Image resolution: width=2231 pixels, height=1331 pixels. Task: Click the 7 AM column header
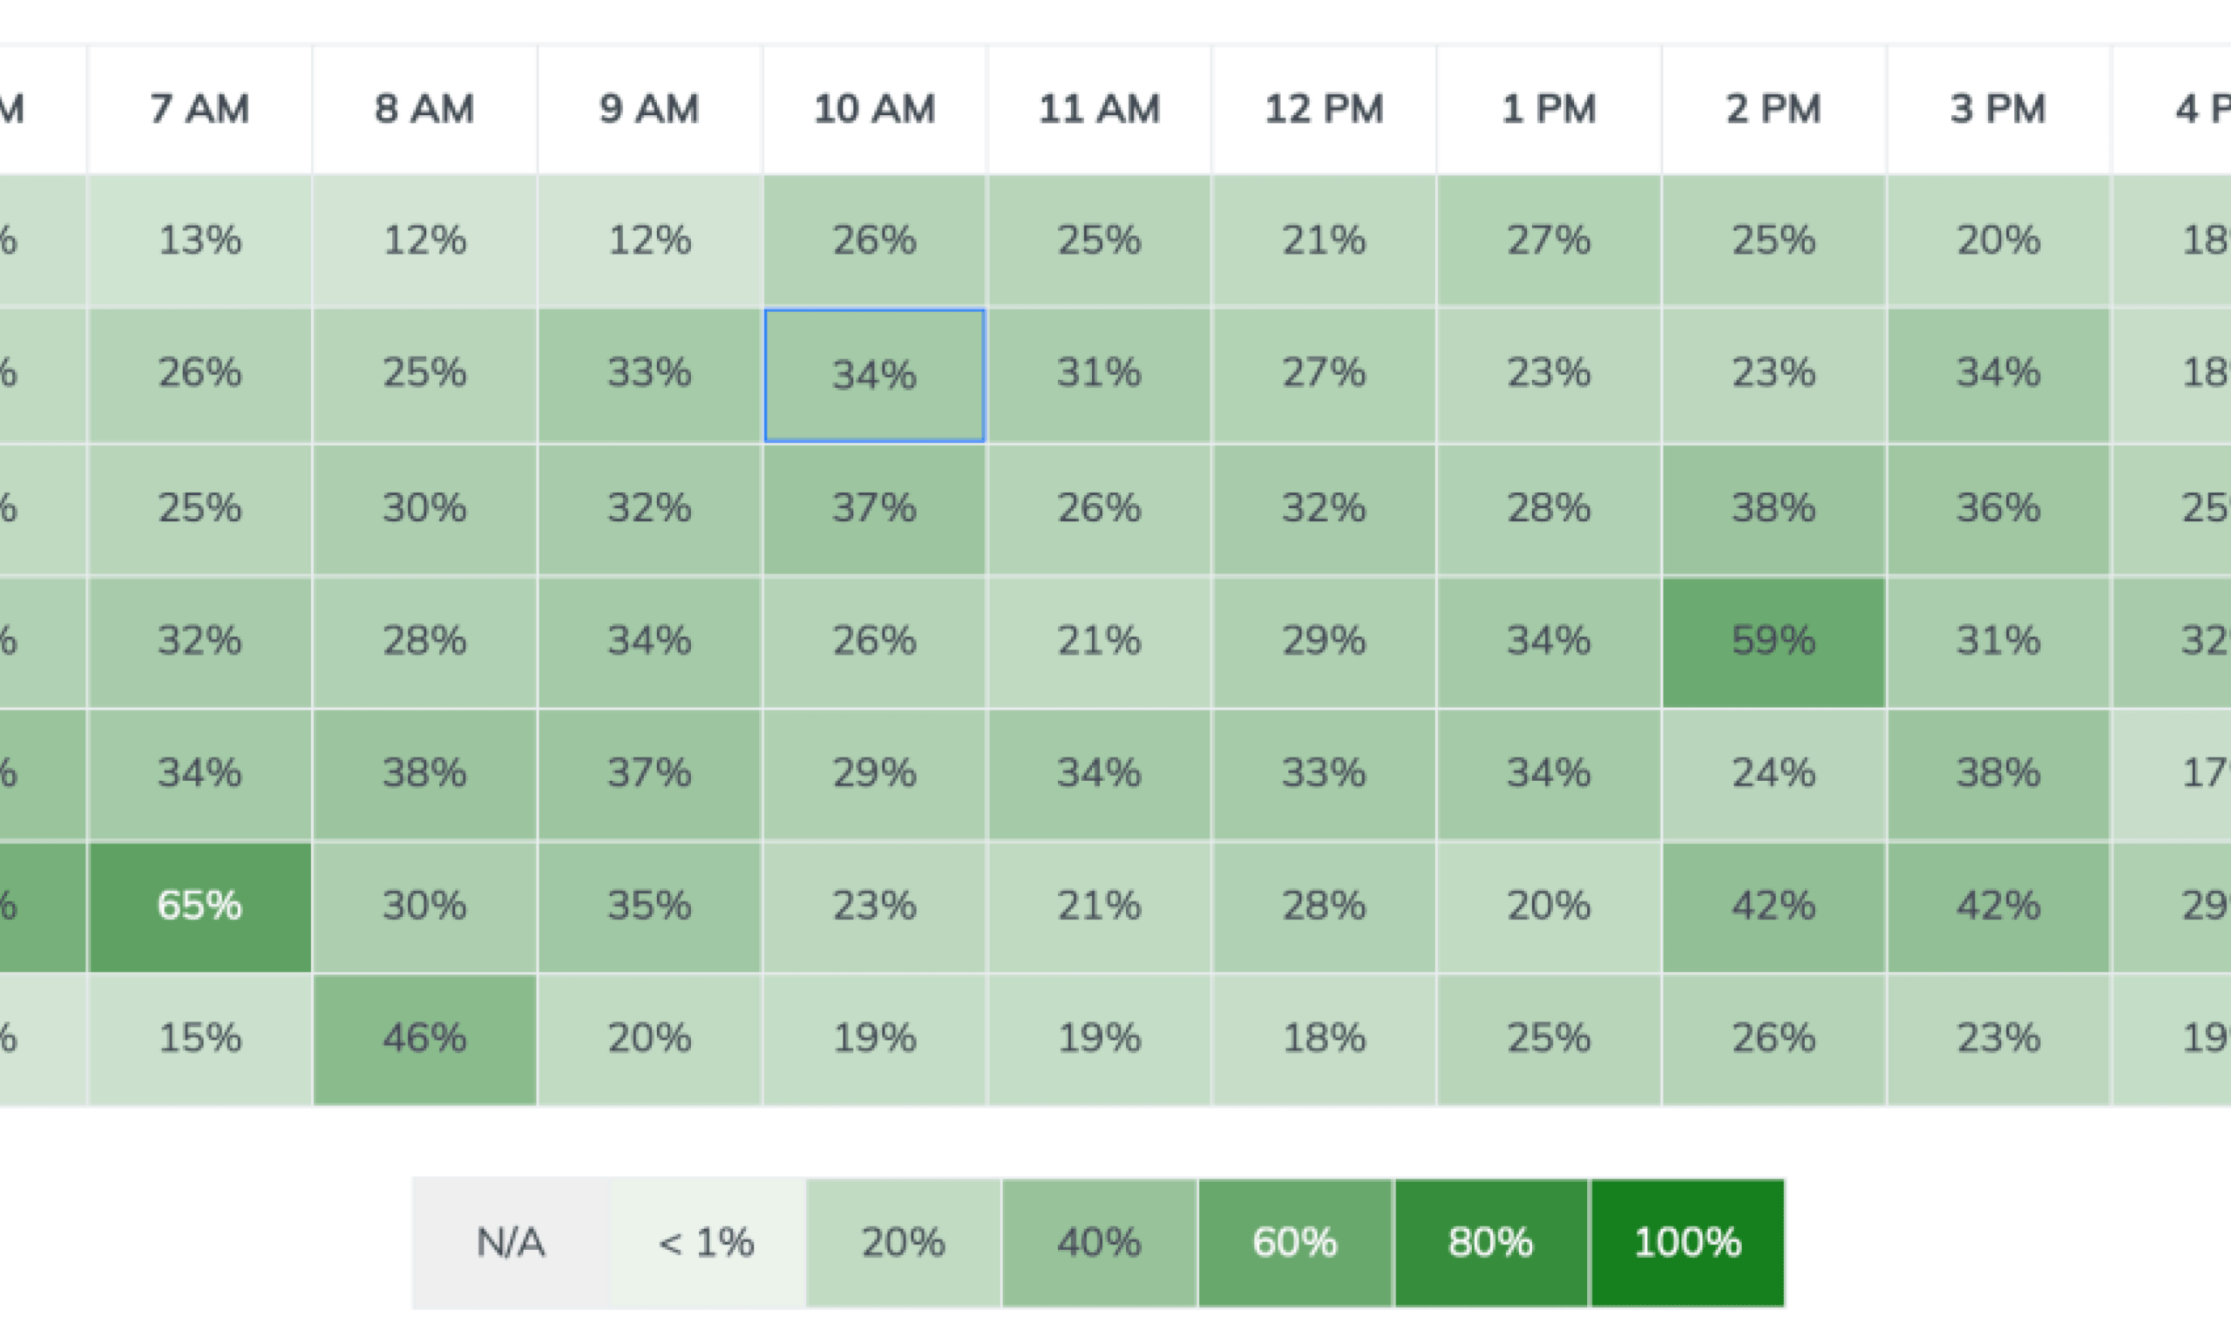click(199, 109)
